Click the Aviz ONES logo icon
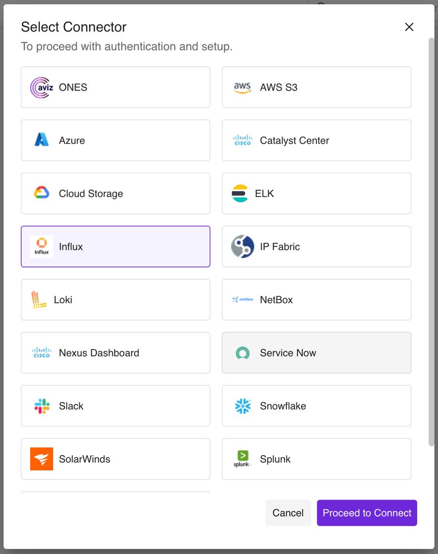 (x=41, y=88)
